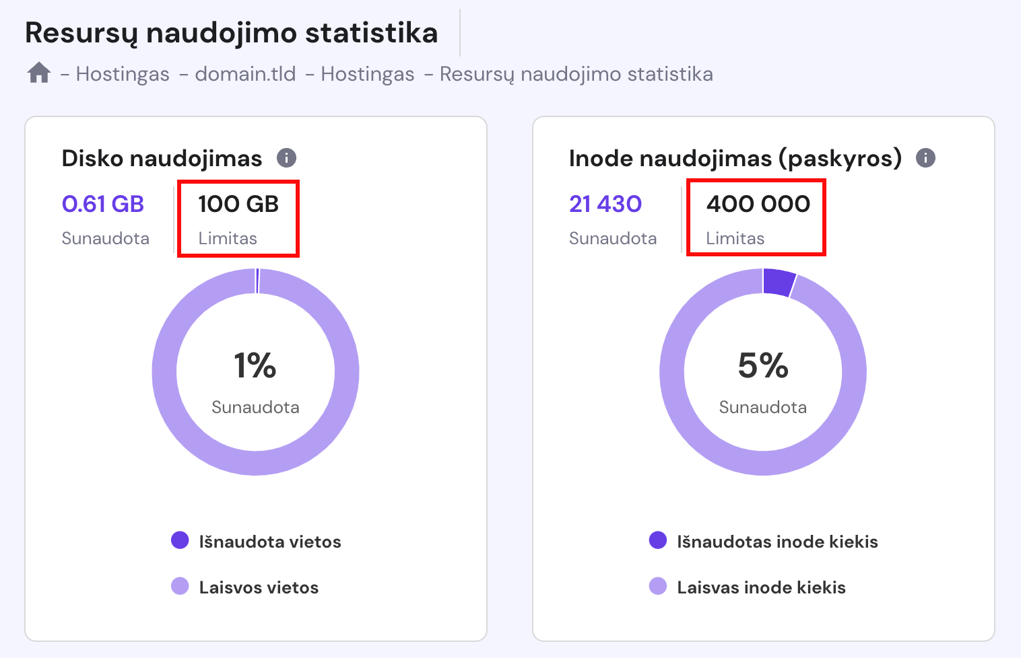Screen dimensions: 1021x658
Task: Open the Hostingas breadcrumb link
Action: click(123, 74)
